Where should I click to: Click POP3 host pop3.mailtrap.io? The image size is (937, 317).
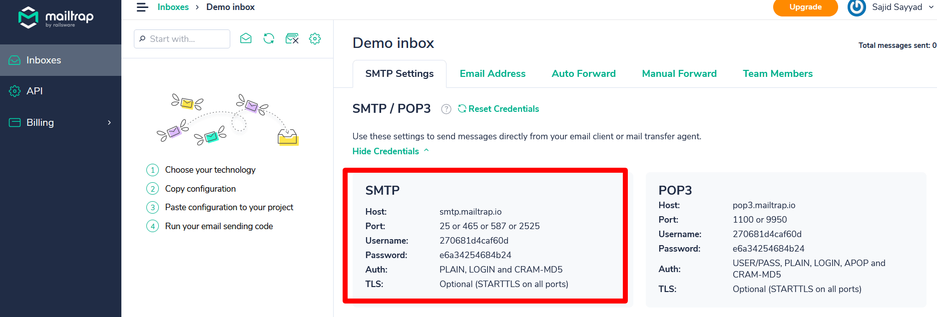(764, 205)
